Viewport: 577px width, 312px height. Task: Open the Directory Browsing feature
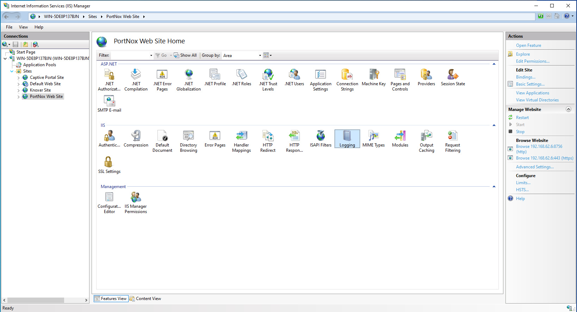(x=188, y=141)
